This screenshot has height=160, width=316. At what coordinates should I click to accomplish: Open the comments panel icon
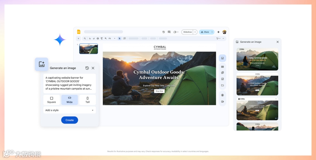169,32
